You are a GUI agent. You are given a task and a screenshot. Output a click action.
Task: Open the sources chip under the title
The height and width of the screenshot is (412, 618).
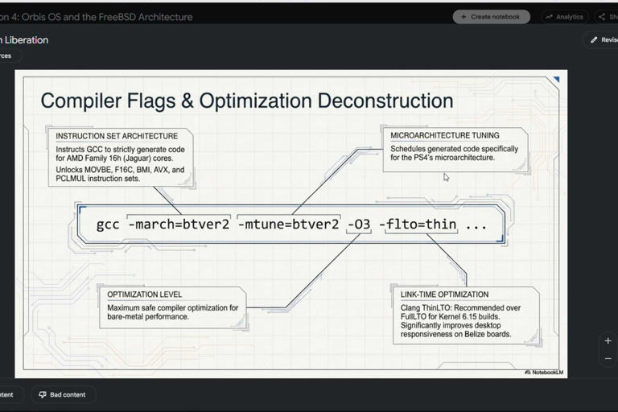click(x=10, y=56)
